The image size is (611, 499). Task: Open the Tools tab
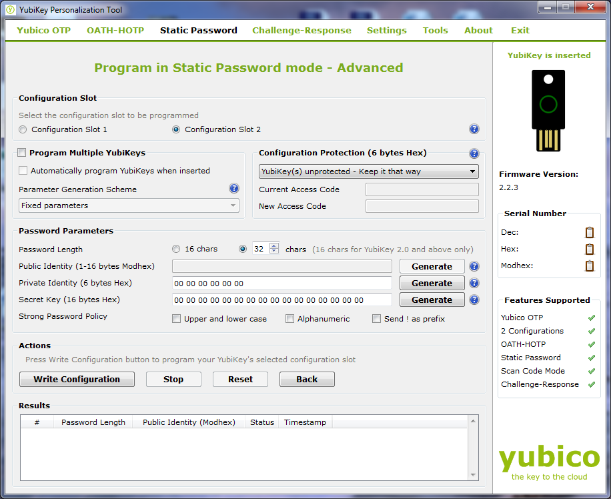(436, 31)
